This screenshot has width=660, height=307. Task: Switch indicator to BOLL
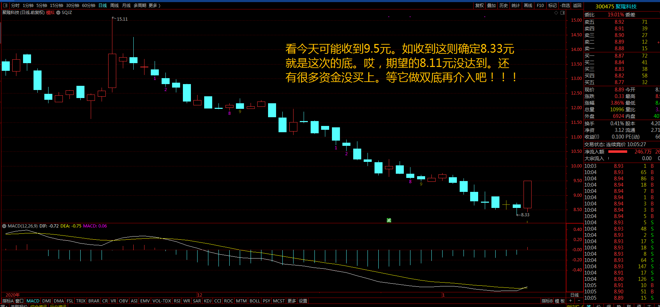pyautogui.click(x=255, y=301)
